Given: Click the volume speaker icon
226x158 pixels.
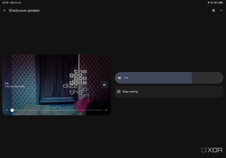Looking at the screenshot, I should (119, 78).
